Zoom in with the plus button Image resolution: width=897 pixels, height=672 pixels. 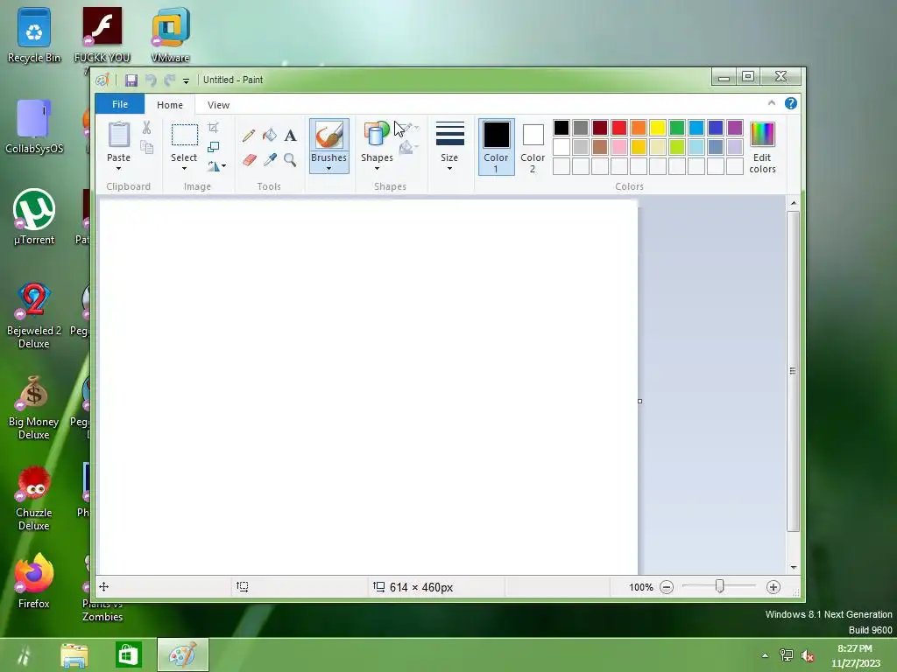click(773, 587)
